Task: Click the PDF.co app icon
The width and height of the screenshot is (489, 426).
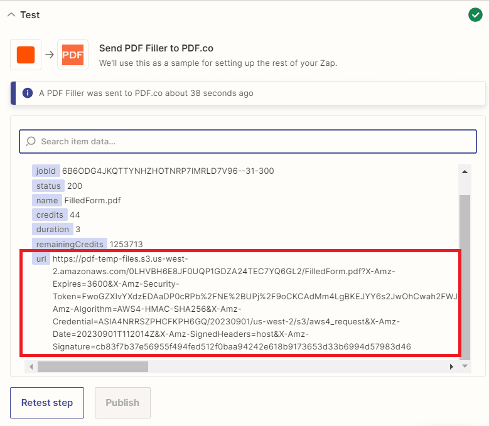Action: (73, 55)
